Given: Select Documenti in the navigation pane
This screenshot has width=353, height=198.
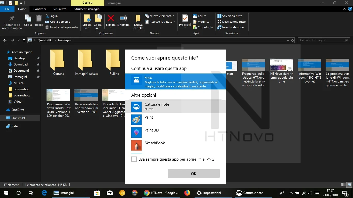Looking at the screenshot, I should pos(21,71).
